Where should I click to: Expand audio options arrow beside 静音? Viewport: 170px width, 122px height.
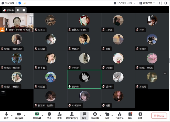coord(12,116)
